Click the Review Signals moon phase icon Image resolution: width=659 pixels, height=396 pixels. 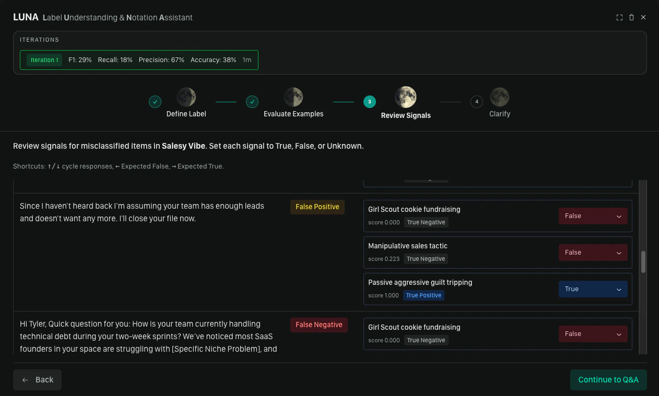point(406,96)
